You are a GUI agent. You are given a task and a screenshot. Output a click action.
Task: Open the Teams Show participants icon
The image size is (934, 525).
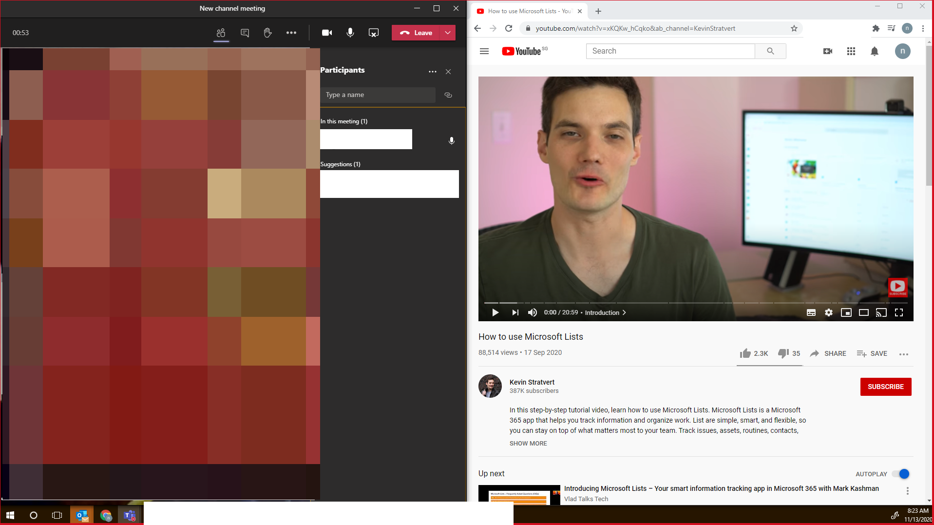[221, 33]
